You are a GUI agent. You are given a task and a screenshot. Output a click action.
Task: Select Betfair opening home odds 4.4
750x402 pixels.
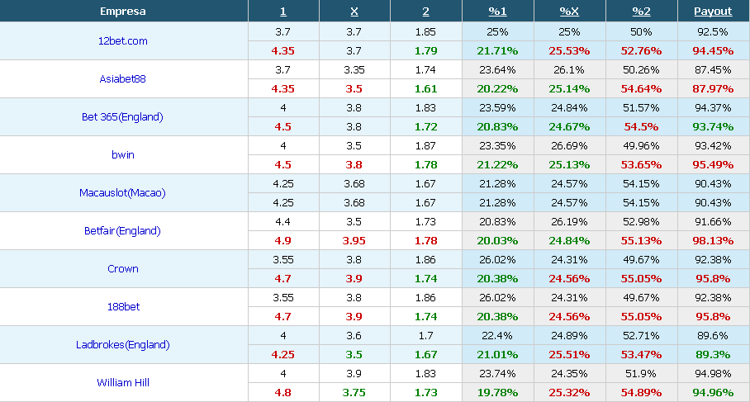[283, 222]
